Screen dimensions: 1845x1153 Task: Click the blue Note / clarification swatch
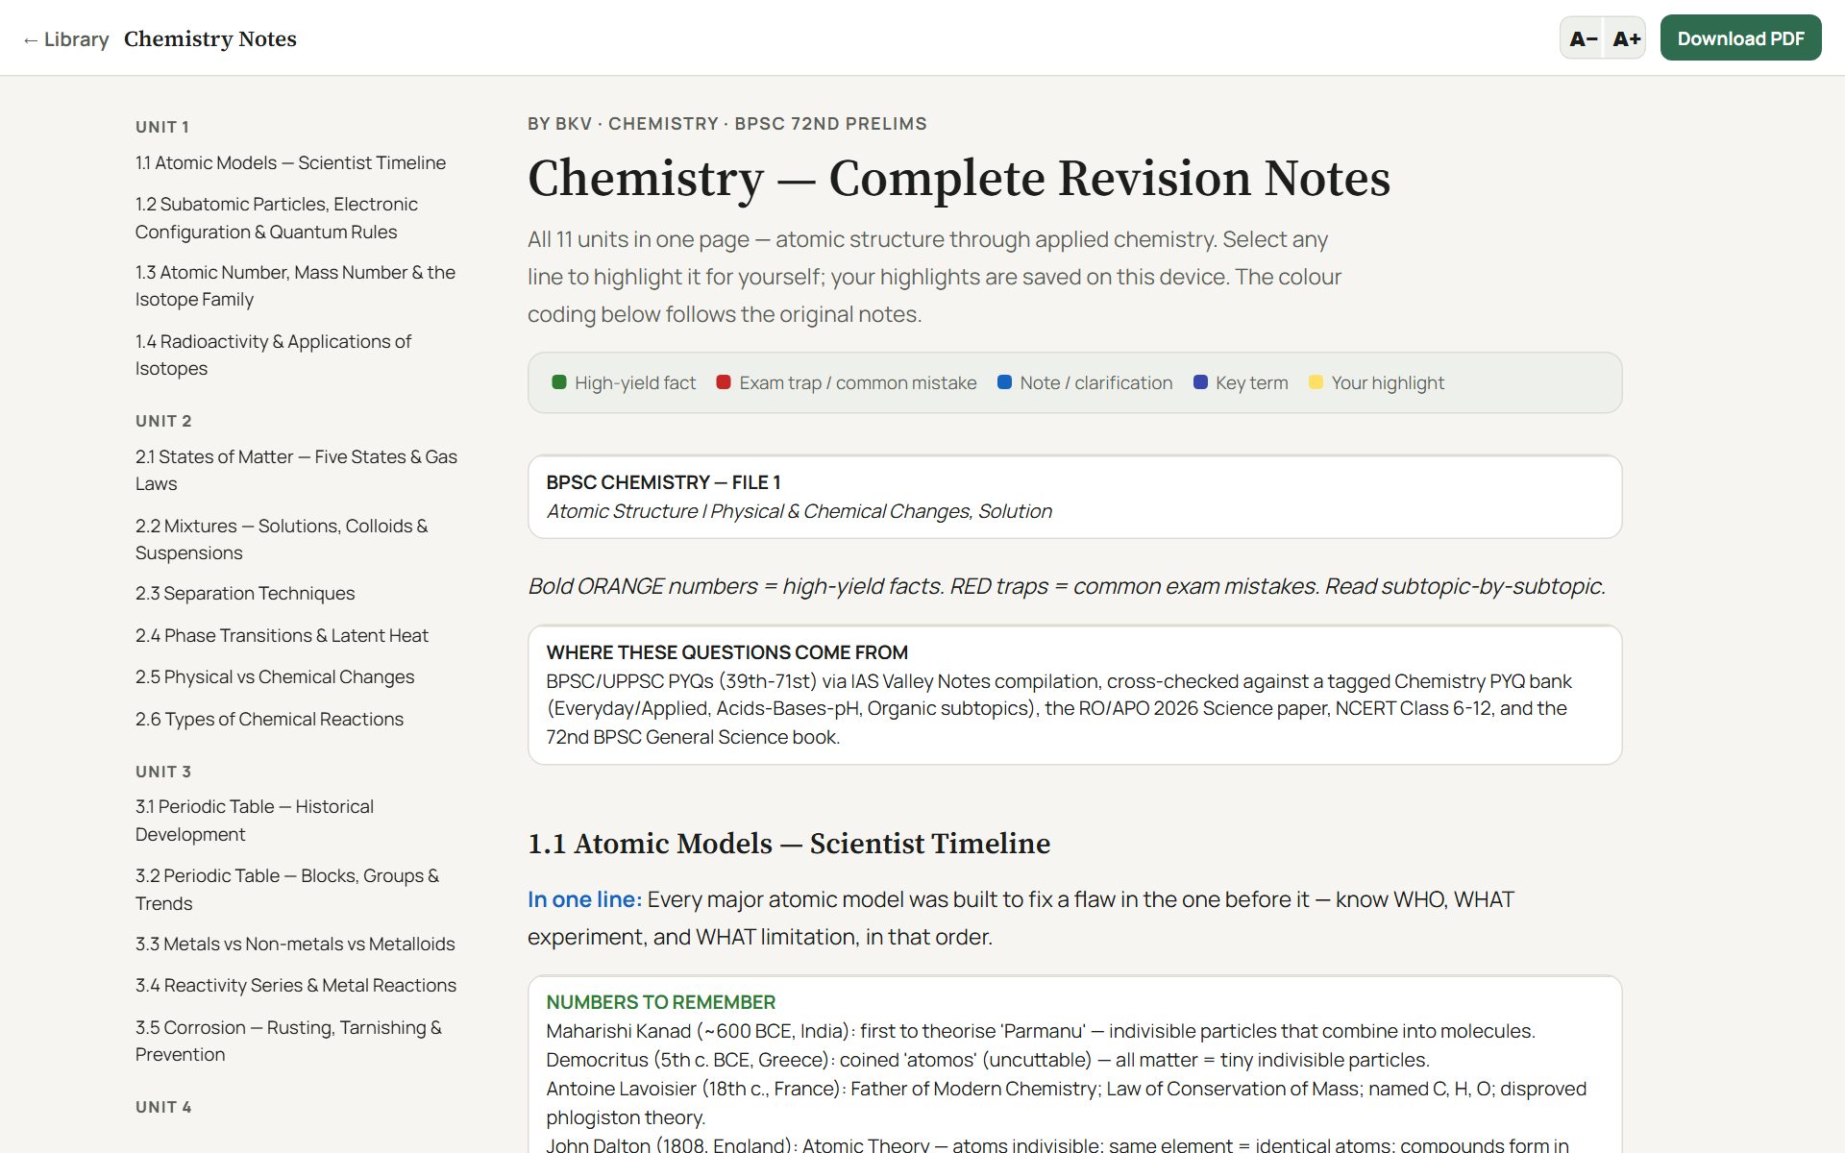click(1004, 382)
